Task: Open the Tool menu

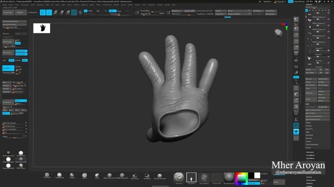Action: pos(144,5)
